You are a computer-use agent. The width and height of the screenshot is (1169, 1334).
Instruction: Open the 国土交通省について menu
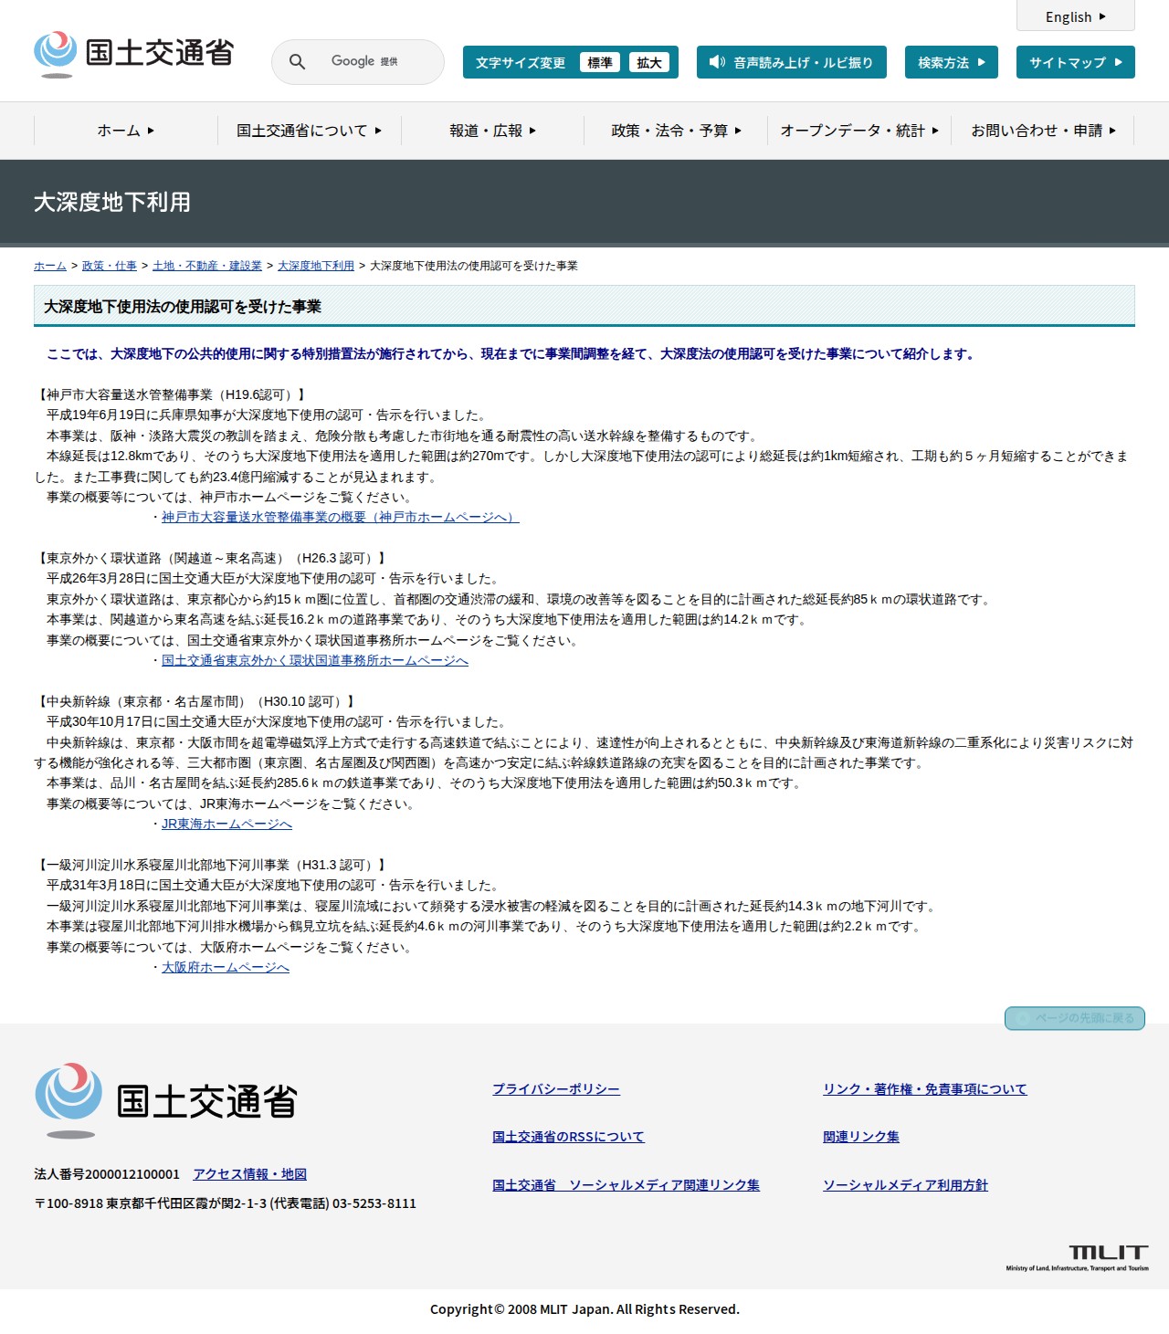[x=310, y=131]
